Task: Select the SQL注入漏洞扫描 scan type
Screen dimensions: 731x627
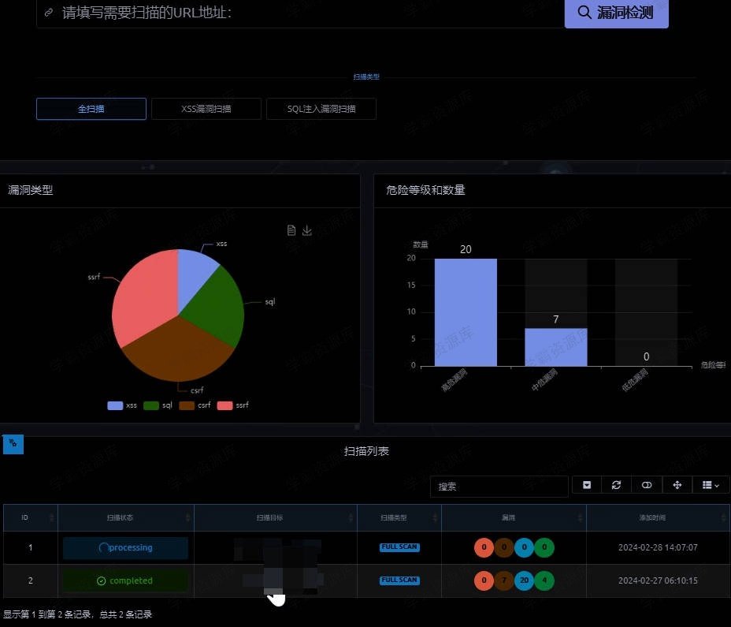Action: 321,109
